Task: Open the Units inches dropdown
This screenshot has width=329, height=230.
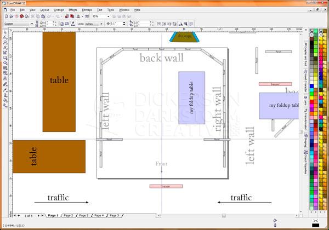Action: pos(101,24)
